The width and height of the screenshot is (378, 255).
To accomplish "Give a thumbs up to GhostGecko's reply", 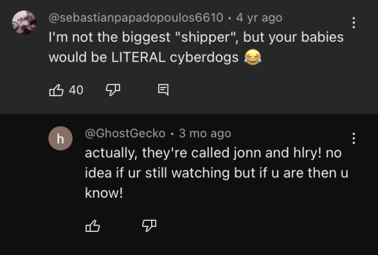I will (x=92, y=226).
